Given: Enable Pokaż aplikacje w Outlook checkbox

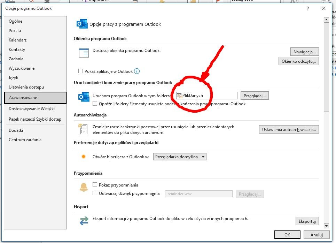Looking at the screenshot, I should [80, 71].
